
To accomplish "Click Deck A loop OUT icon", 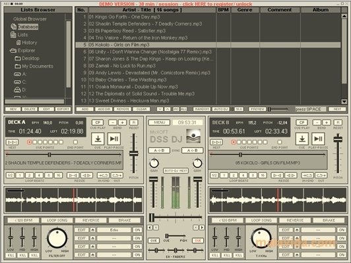I will [117, 176].
